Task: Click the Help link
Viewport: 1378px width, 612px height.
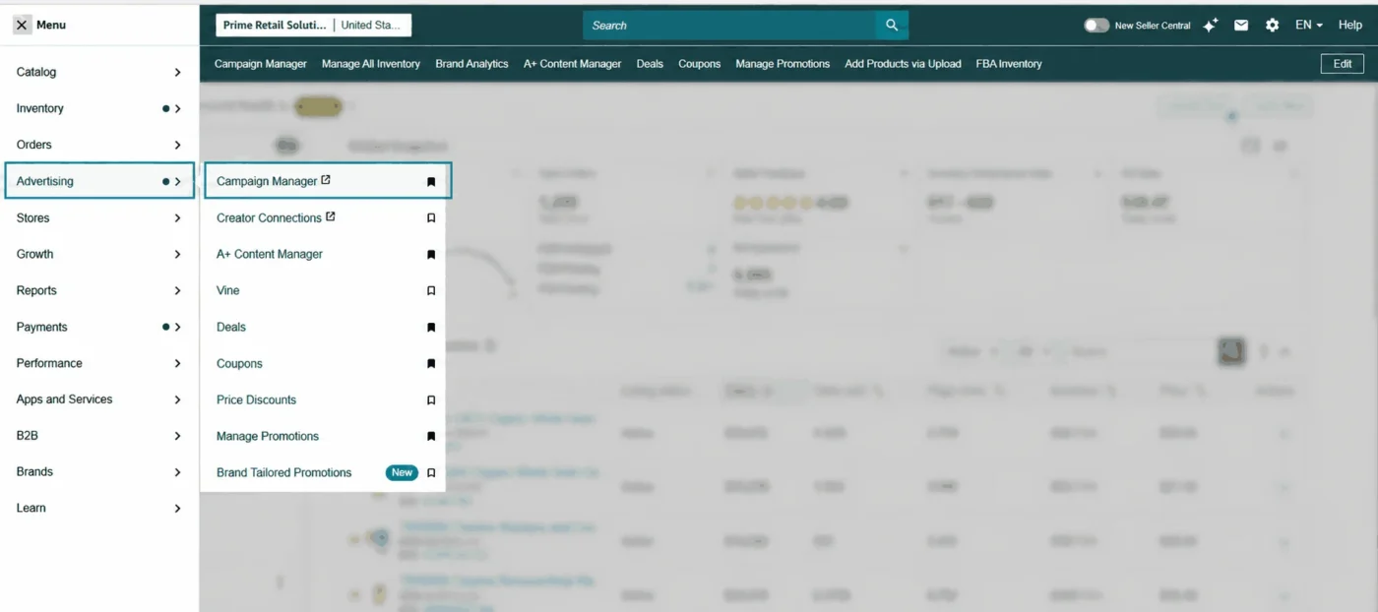Action: pos(1350,26)
